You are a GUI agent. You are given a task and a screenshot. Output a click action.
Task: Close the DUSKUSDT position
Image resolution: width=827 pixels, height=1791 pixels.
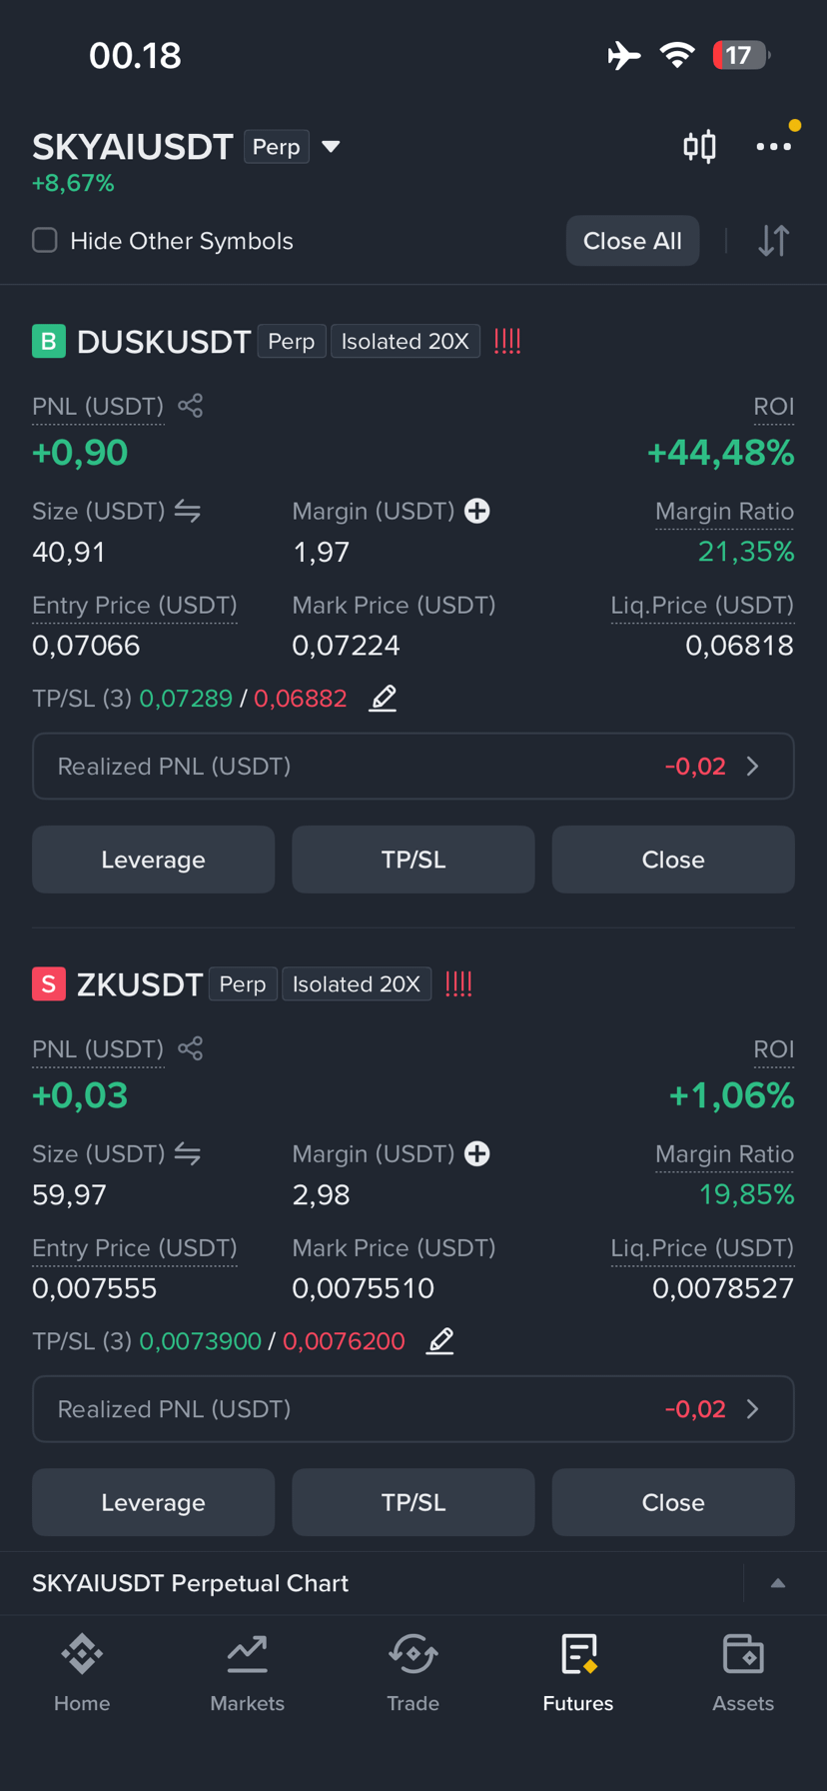coord(673,860)
